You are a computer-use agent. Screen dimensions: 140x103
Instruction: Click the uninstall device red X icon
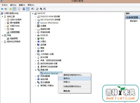[41, 9]
